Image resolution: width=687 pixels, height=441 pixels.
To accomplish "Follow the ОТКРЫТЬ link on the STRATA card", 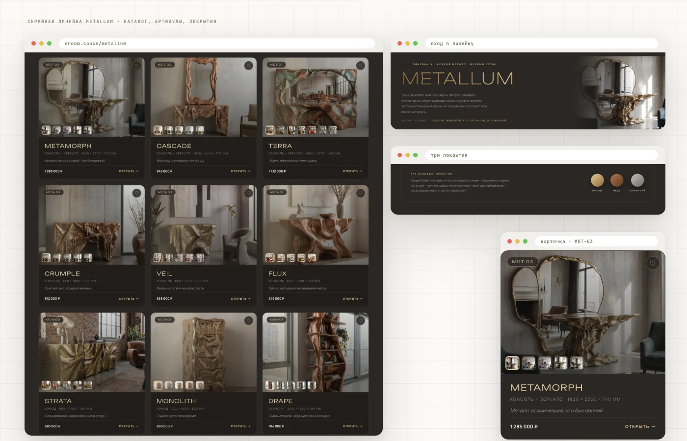I will (129, 426).
